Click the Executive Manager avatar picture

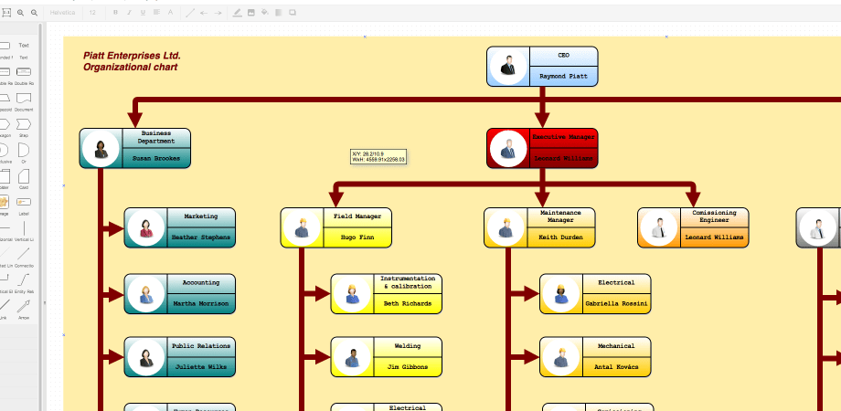click(x=508, y=149)
